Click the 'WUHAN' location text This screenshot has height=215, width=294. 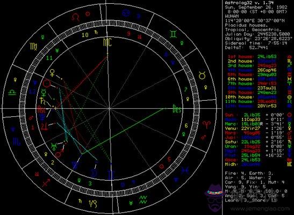point(232,16)
